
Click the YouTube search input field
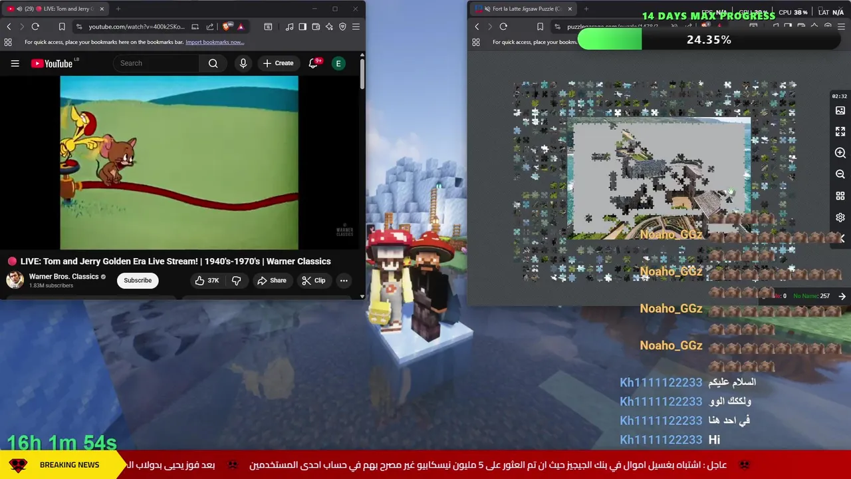click(x=156, y=63)
